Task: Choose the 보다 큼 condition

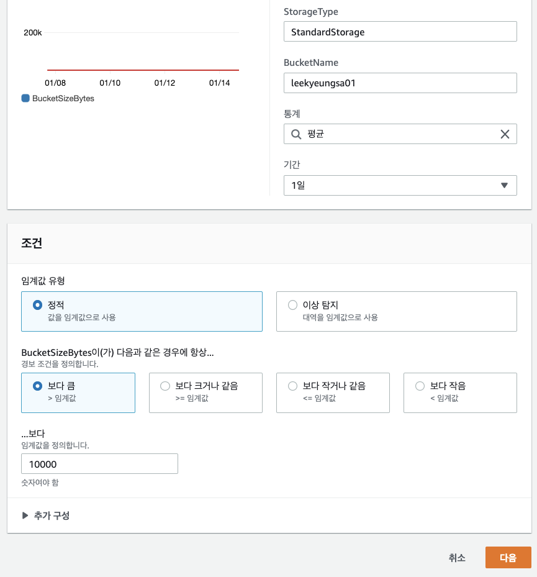Action: [38, 386]
